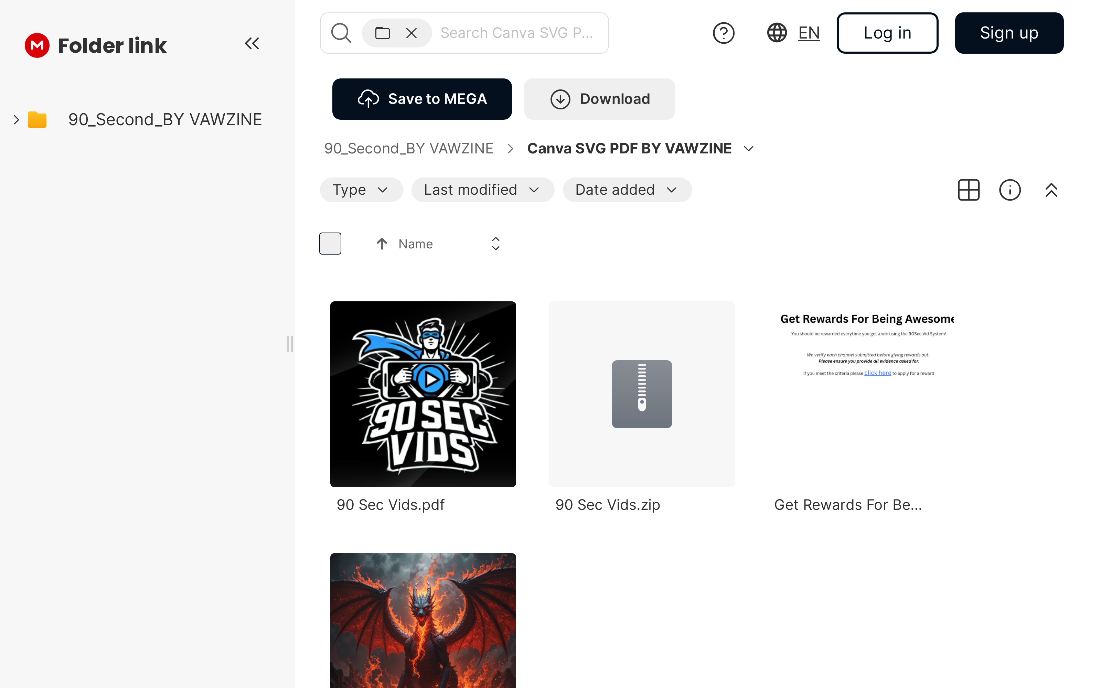
Task: Click the globe language icon
Action: 777,33
